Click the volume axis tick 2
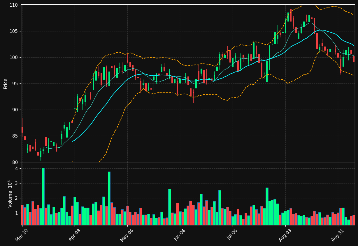The width and height of the screenshot is (358, 246). click(17, 198)
